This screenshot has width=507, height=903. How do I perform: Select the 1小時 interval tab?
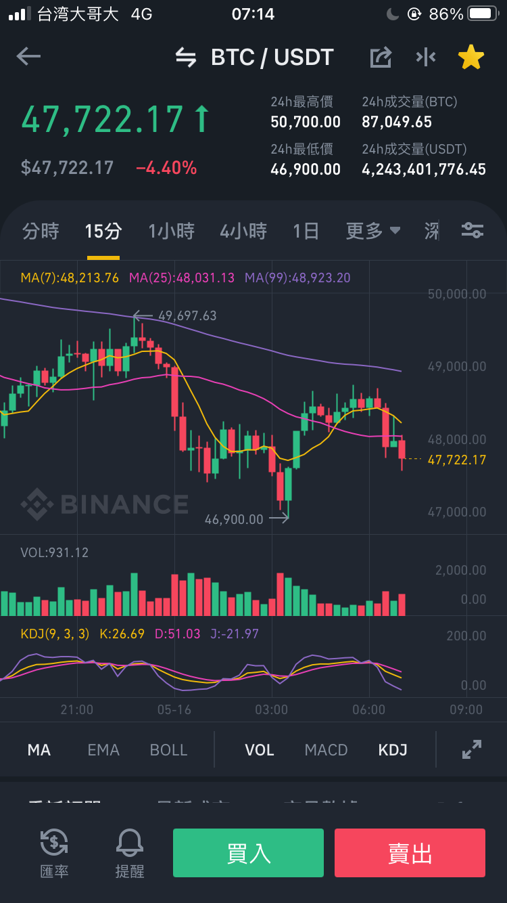pos(171,232)
